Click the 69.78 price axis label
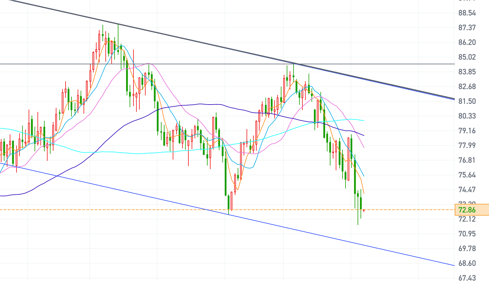Viewport: 489px width, 281px height. coord(467,249)
